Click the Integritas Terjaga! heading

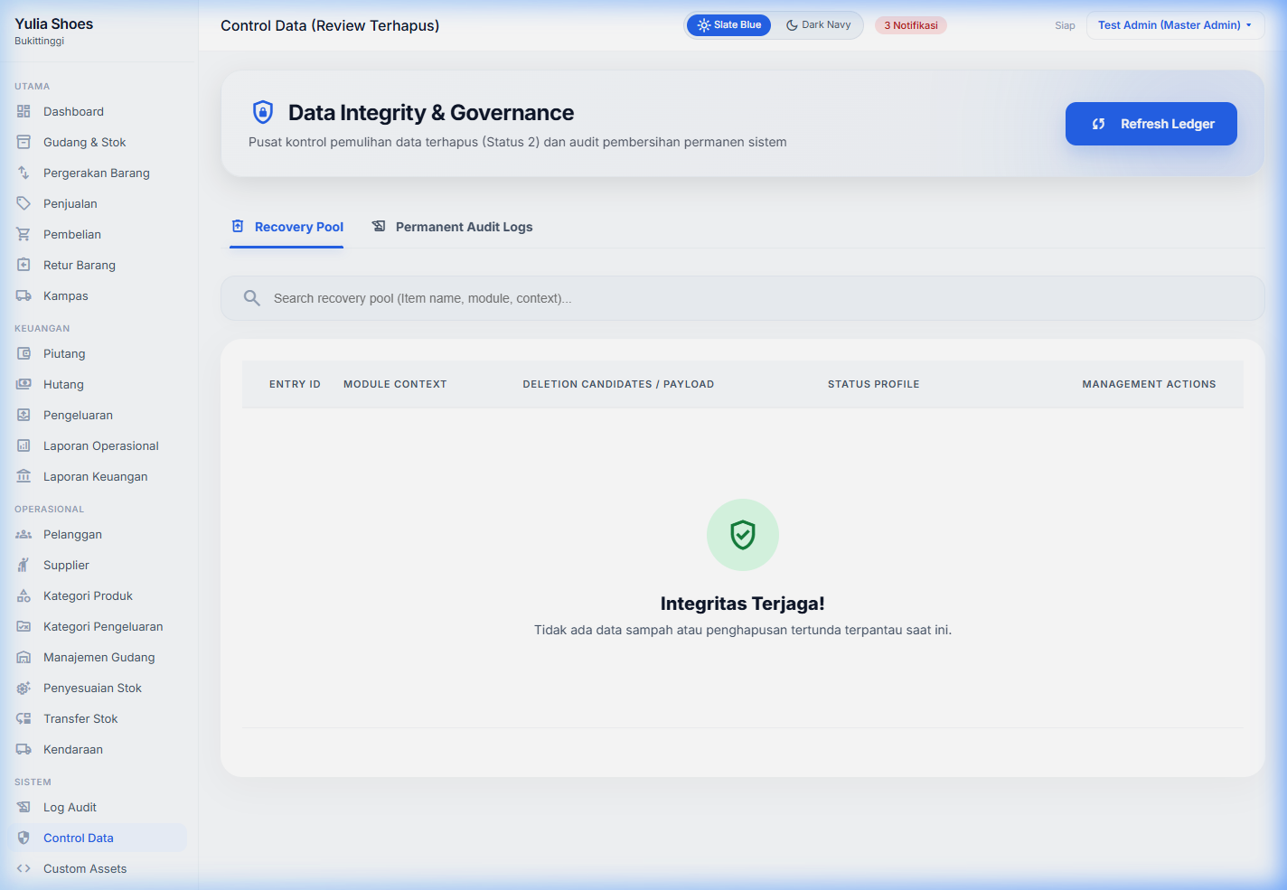point(743,604)
